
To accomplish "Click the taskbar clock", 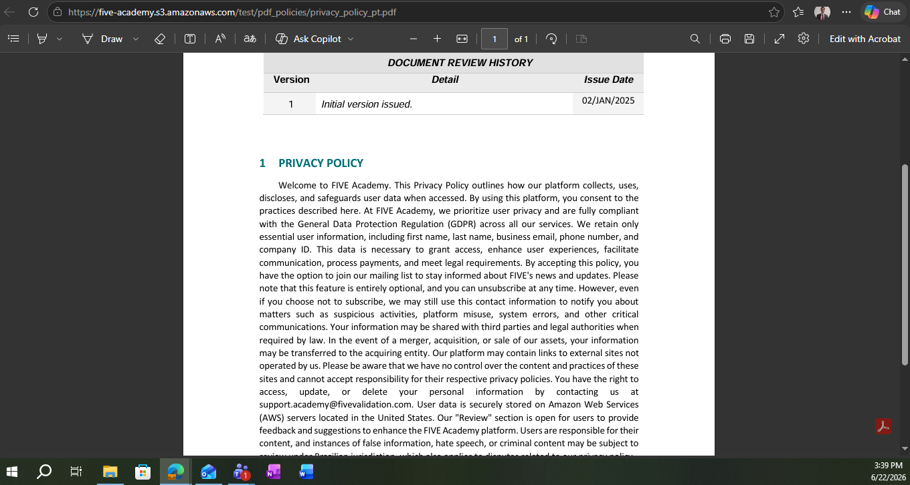I will 888,472.
